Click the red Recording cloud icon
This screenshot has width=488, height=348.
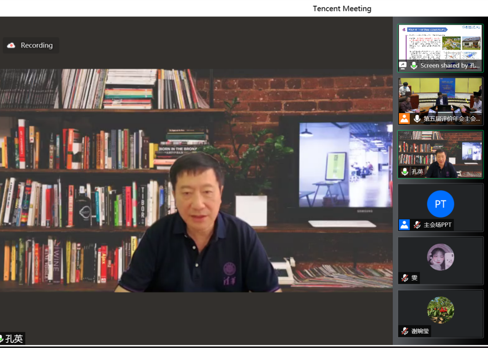tap(11, 45)
